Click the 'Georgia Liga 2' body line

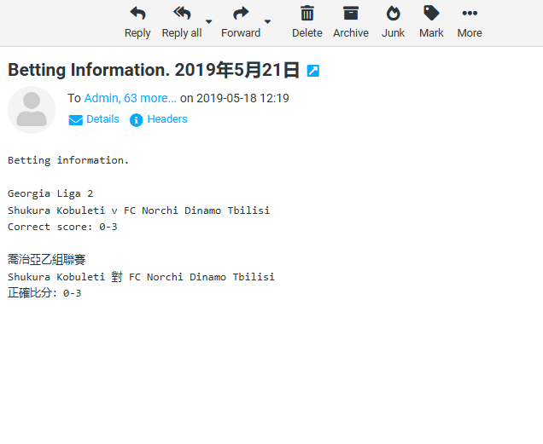(50, 193)
